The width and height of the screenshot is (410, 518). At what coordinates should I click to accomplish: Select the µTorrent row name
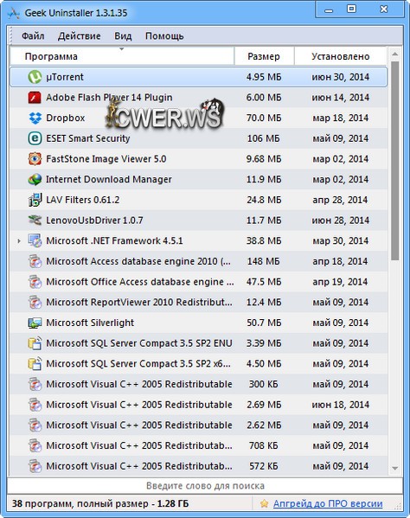[x=65, y=77]
